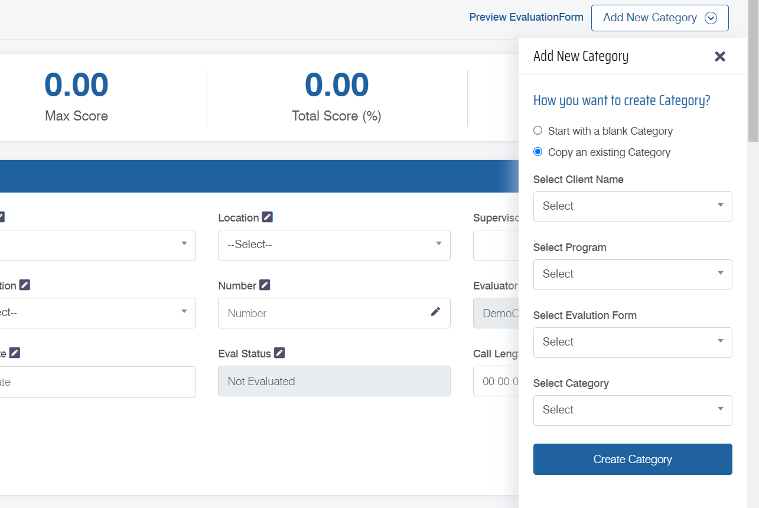Click the edit icon next to Eval Status
Screen dimensions: 759x508
point(279,353)
